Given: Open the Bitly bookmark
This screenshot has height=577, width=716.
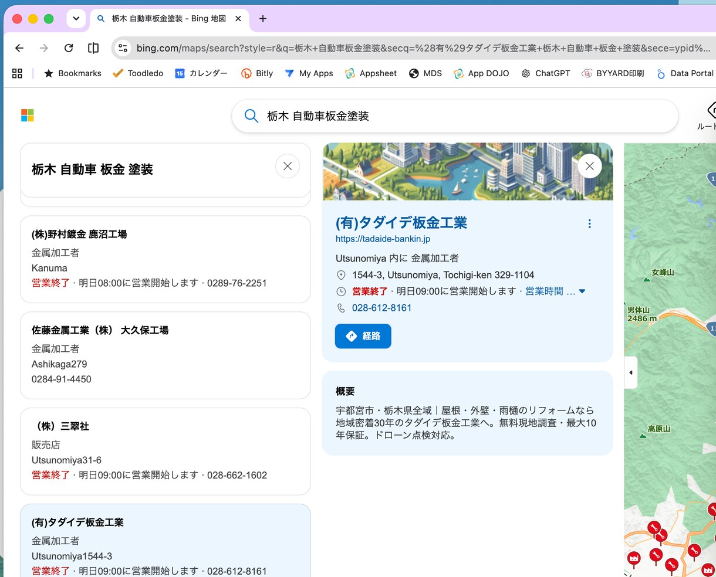Looking at the screenshot, I should click(257, 73).
